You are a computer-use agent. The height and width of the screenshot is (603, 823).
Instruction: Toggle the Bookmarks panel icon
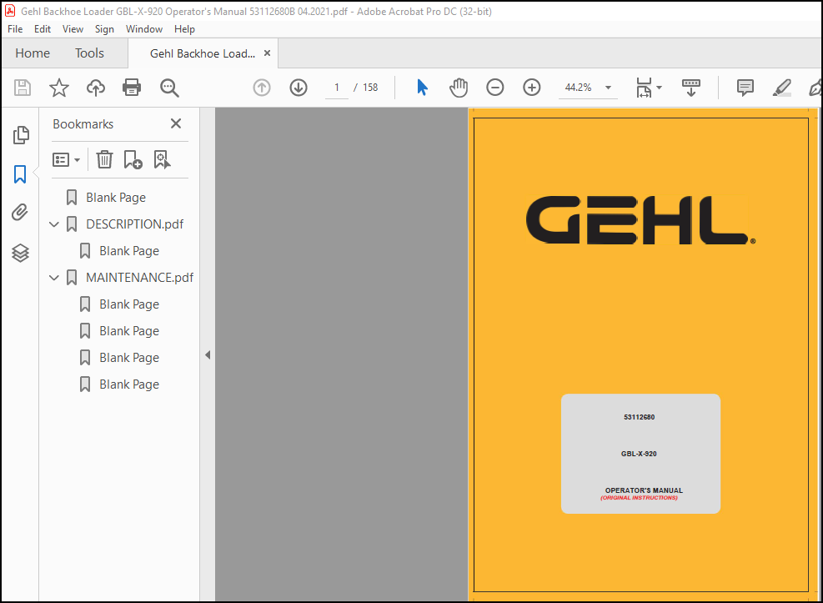[20, 174]
